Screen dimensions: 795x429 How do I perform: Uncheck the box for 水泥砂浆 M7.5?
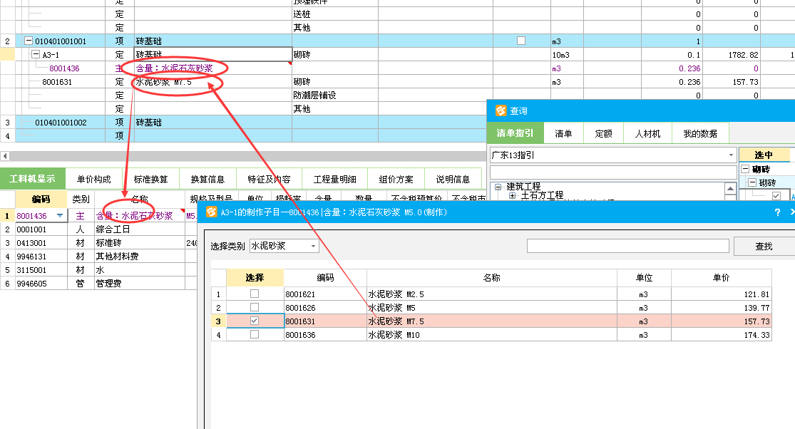point(255,321)
